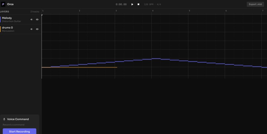Hide the drums 0 layer eye icon
Screen dimensions: 267x134
click(x=37, y=29)
